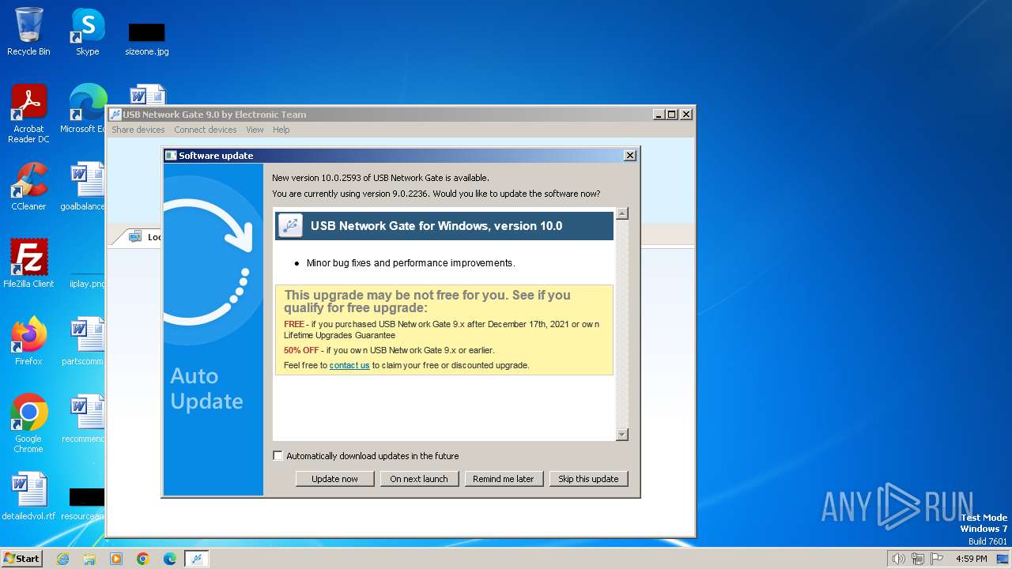Click Software update dialog title icon
Viewport: 1012px width, 569px height.
click(170, 156)
